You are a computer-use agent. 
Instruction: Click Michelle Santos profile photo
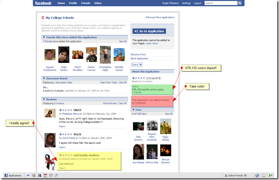coord(119,55)
